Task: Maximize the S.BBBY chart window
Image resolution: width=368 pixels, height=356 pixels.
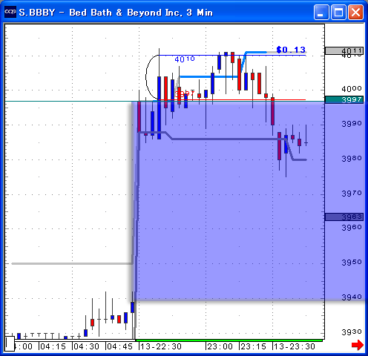Action: (338, 12)
